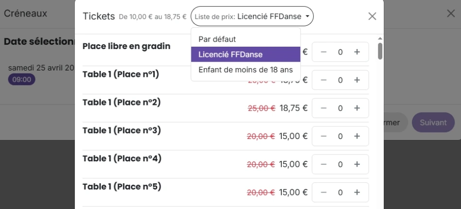
Task: Pick Enfant de moins de 18 ans
Action: point(245,70)
